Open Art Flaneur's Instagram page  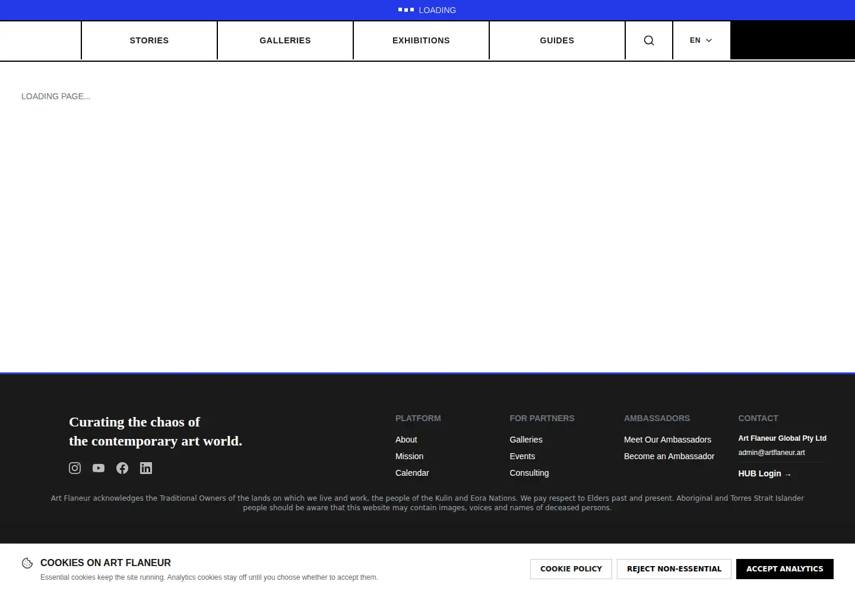75,468
